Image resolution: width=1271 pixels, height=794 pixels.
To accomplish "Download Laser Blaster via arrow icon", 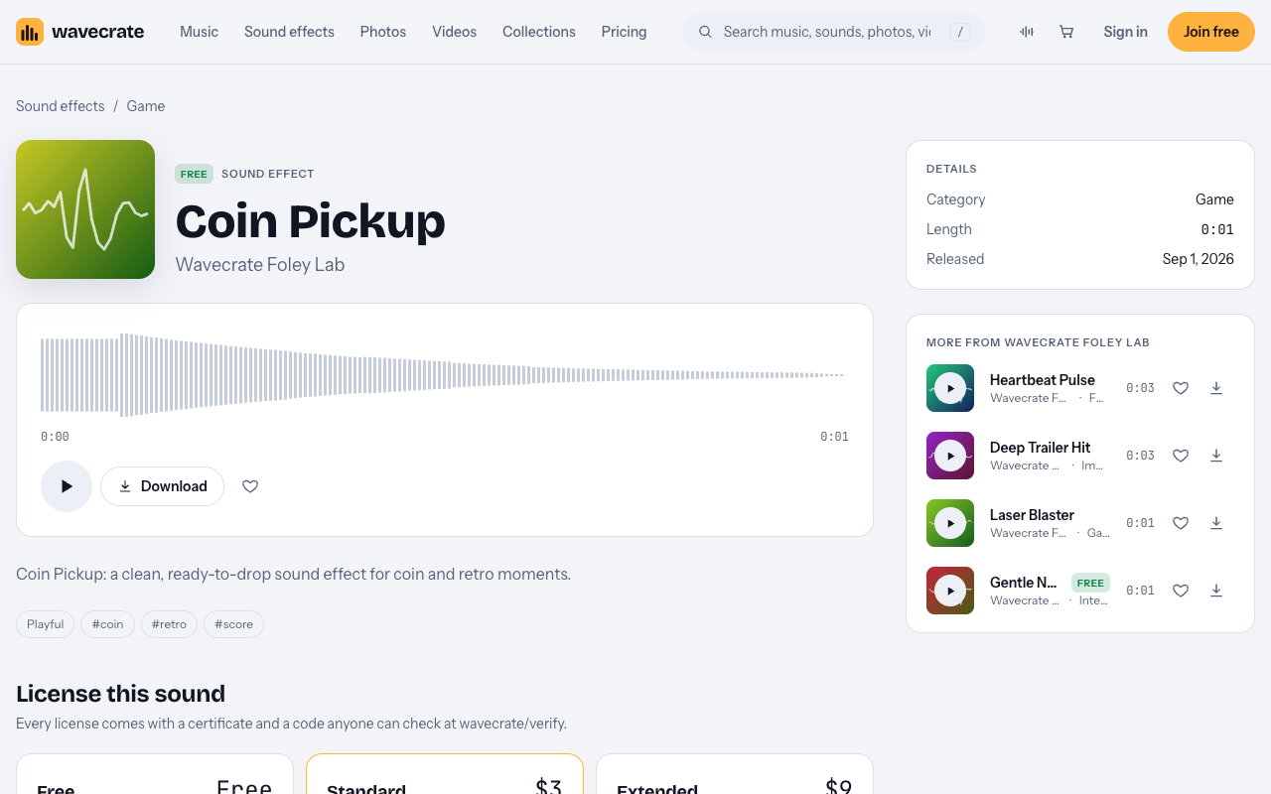I will tap(1216, 523).
